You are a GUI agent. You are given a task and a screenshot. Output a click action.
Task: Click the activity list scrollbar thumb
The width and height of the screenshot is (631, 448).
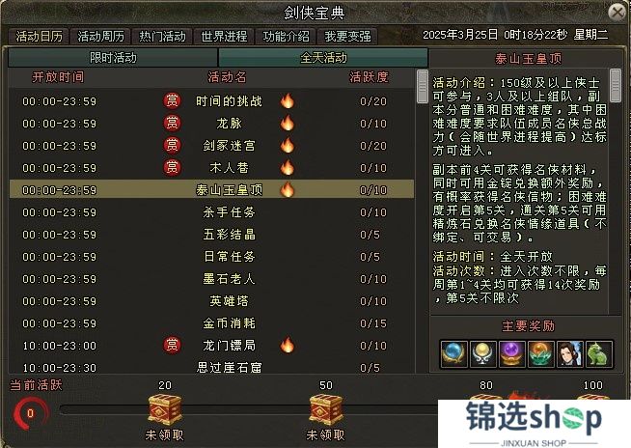pos(423,86)
